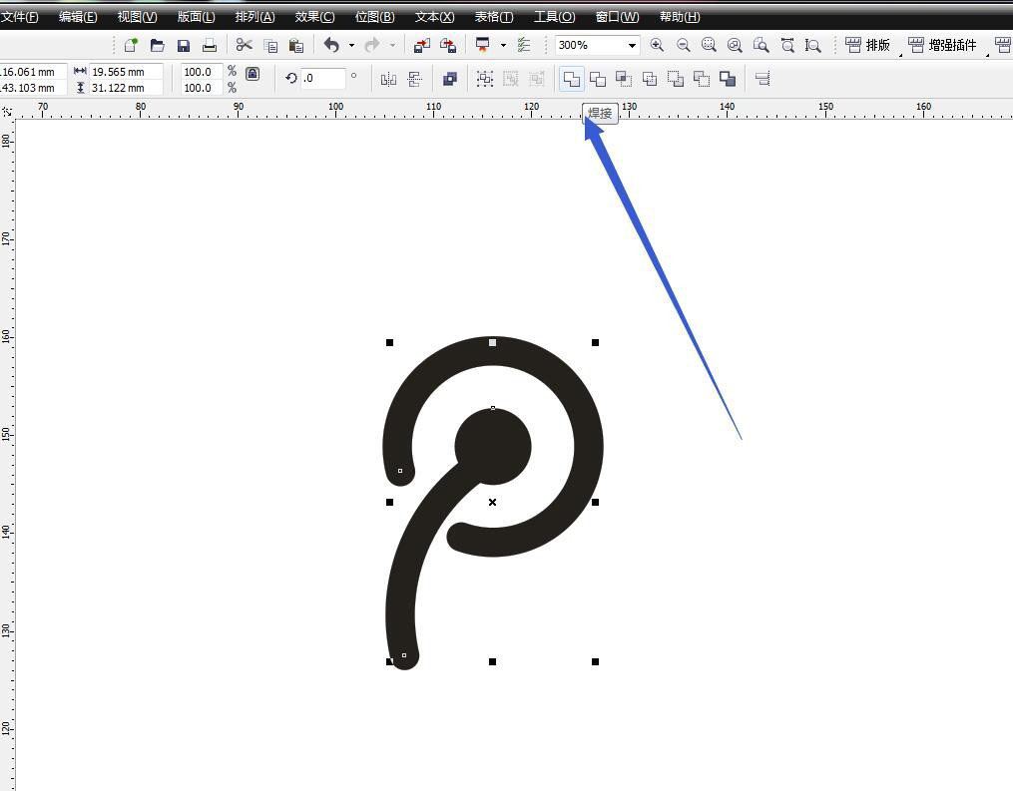Open the 工具(O) menu
Screen dimensions: 1013x791
(554, 17)
